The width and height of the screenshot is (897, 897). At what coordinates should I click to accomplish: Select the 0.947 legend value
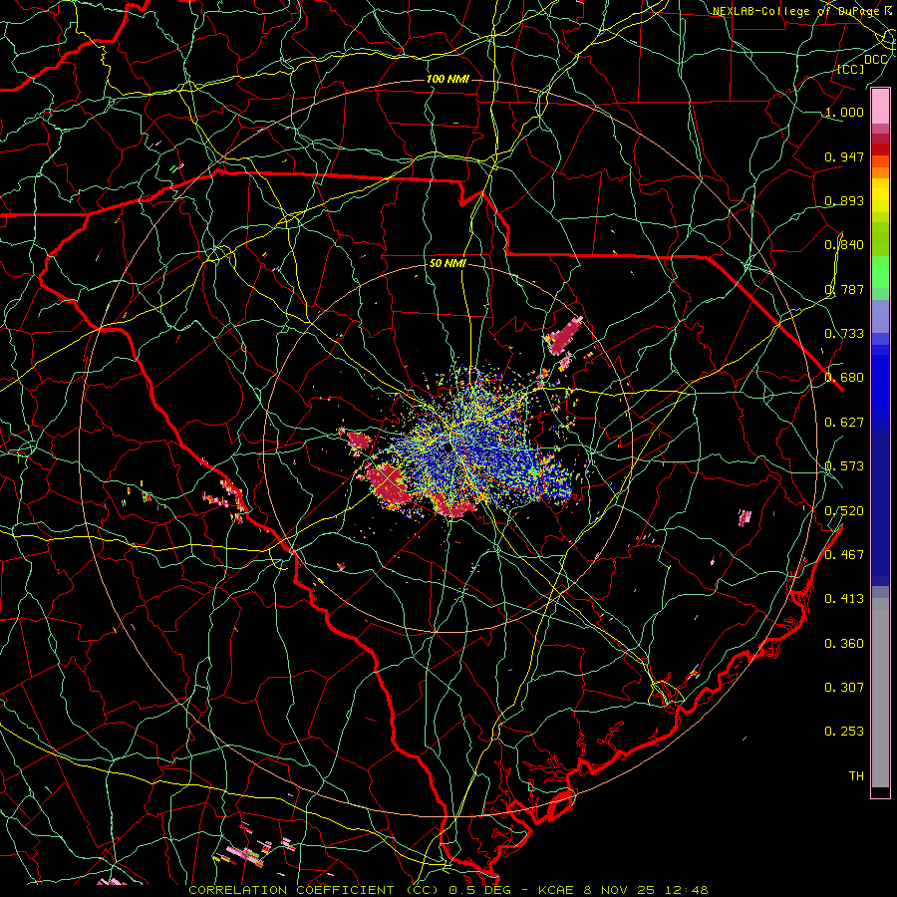point(844,156)
